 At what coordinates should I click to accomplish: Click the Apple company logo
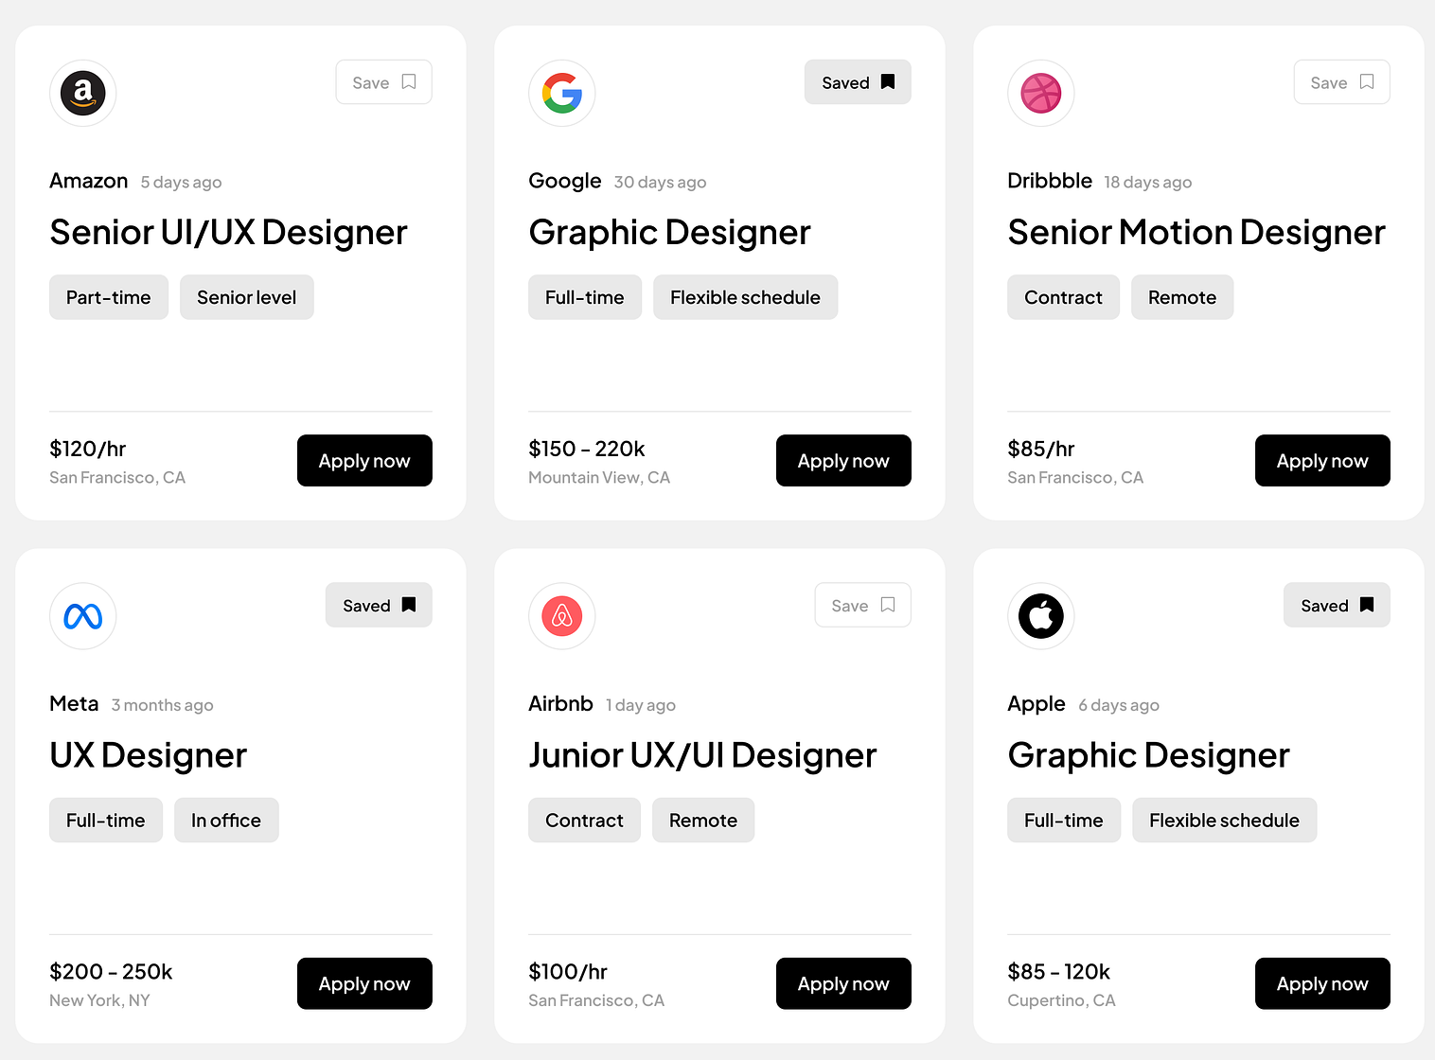pyautogui.click(x=1041, y=616)
